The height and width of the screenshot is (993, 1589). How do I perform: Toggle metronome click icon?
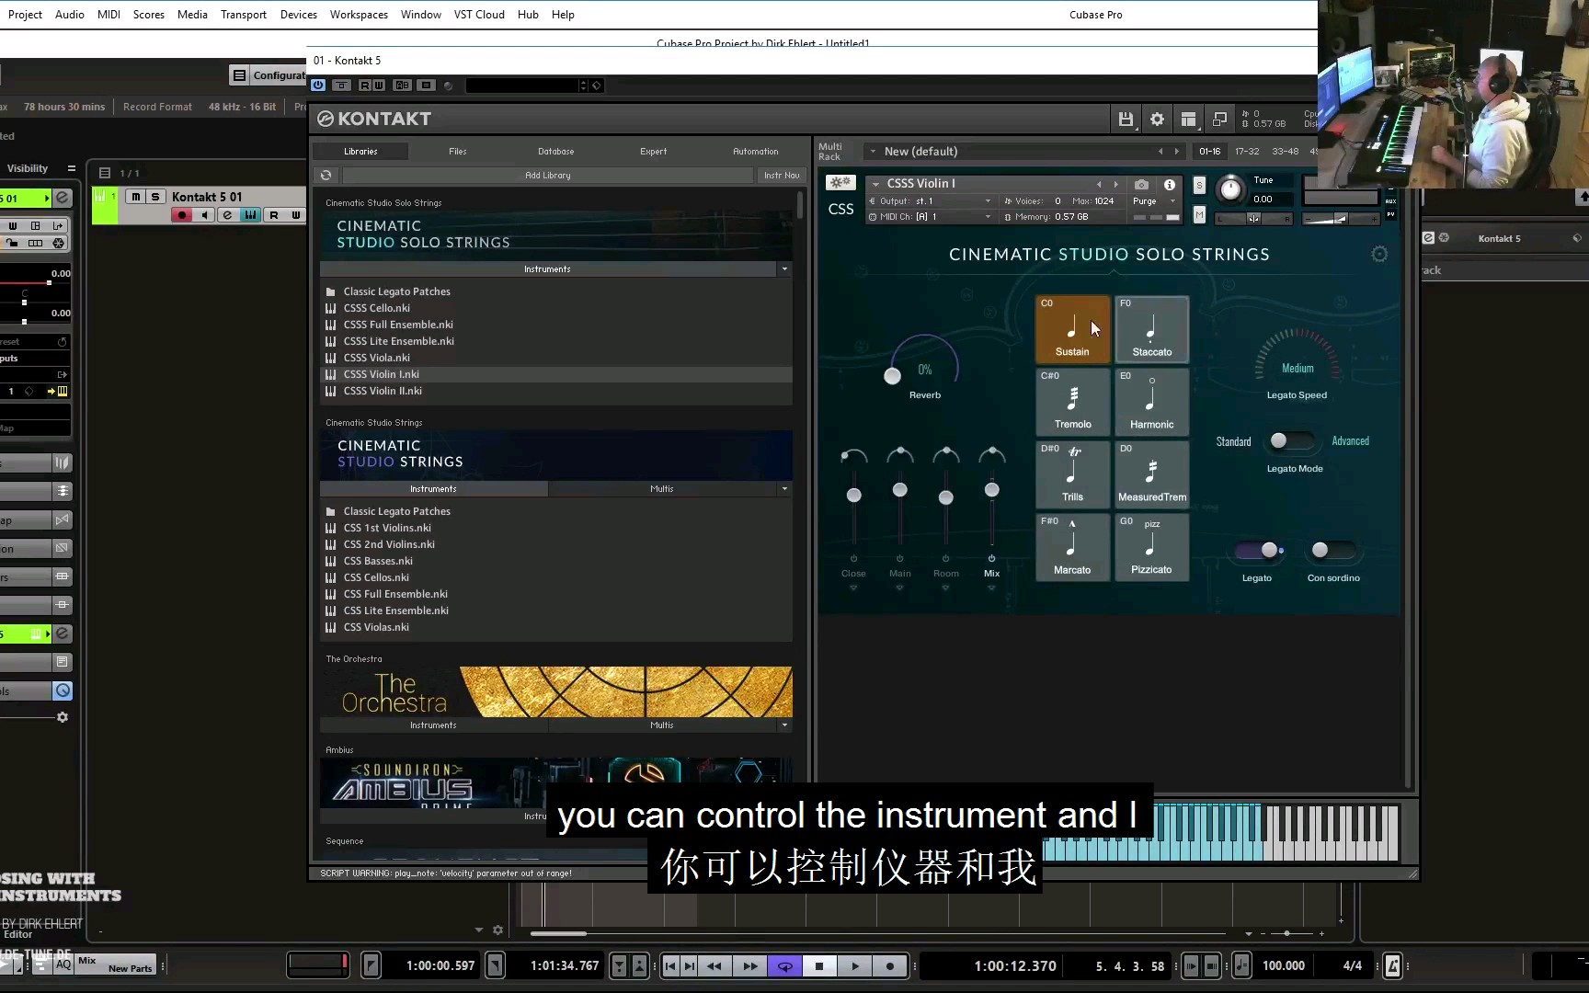tap(1392, 965)
